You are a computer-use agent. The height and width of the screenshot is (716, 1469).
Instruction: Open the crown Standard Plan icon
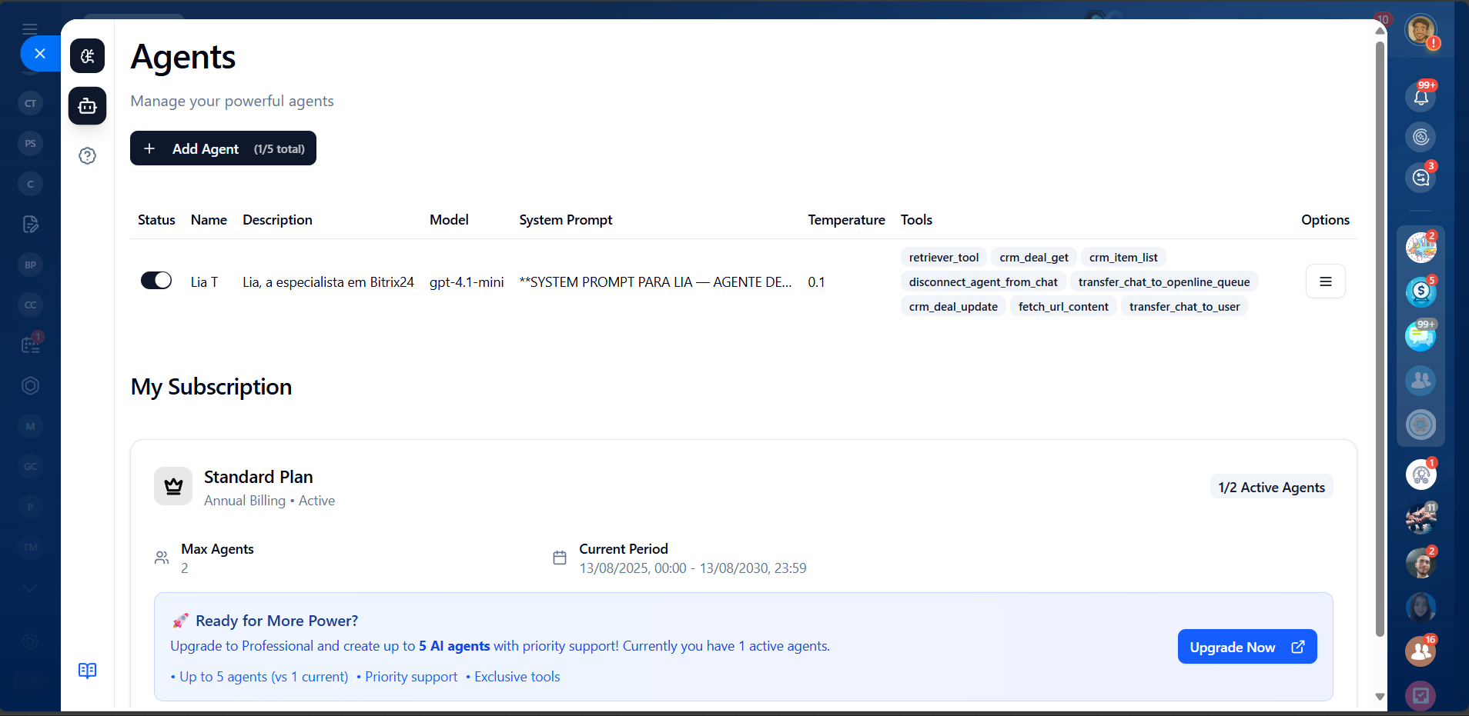173,486
